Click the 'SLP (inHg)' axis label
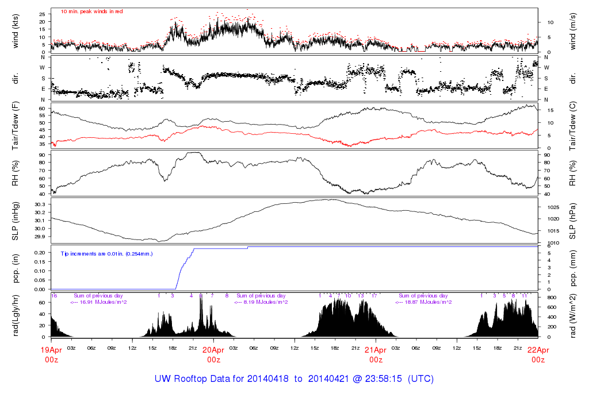 16,221
